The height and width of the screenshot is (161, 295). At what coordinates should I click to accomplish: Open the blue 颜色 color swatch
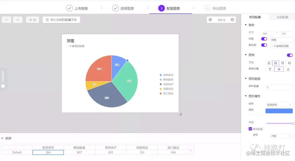pyautogui.click(x=279, y=111)
